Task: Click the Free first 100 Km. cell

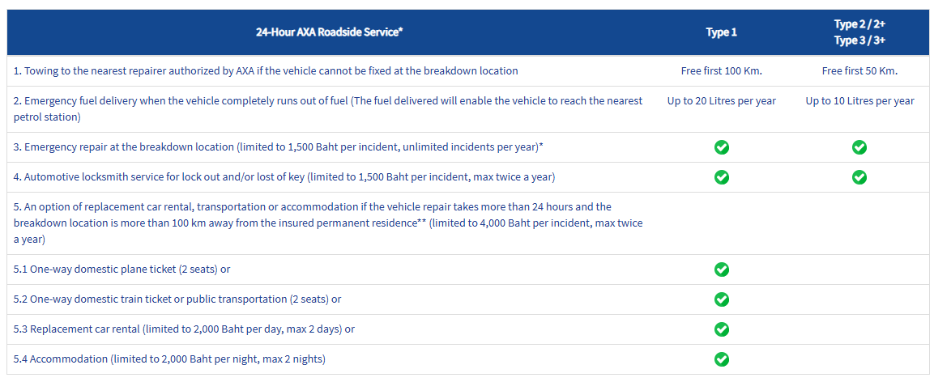Action: [722, 71]
